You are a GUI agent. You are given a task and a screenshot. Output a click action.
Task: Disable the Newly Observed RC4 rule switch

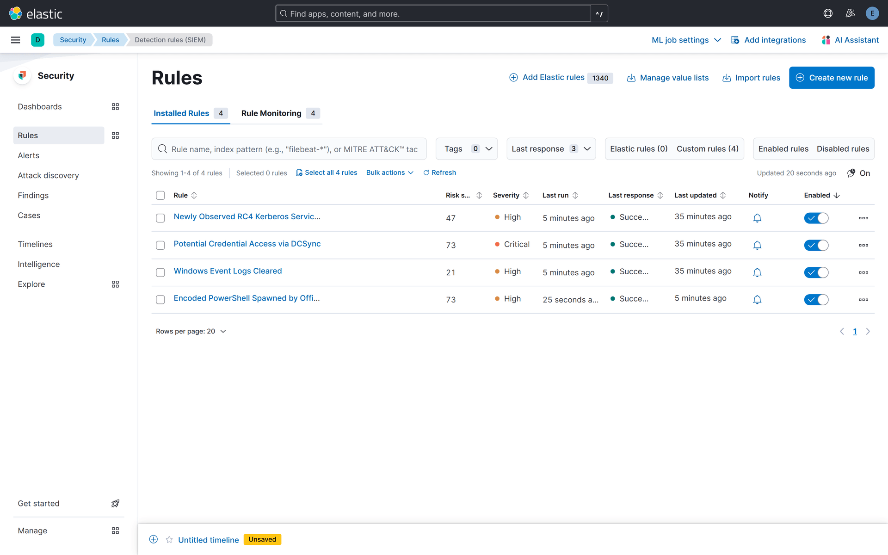click(x=816, y=218)
